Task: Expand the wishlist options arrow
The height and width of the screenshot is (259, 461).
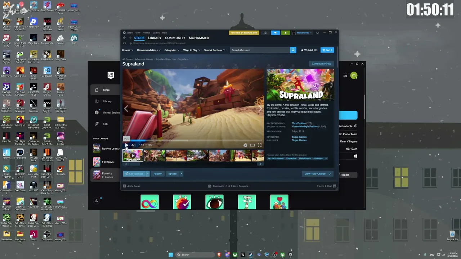Action: [148, 174]
